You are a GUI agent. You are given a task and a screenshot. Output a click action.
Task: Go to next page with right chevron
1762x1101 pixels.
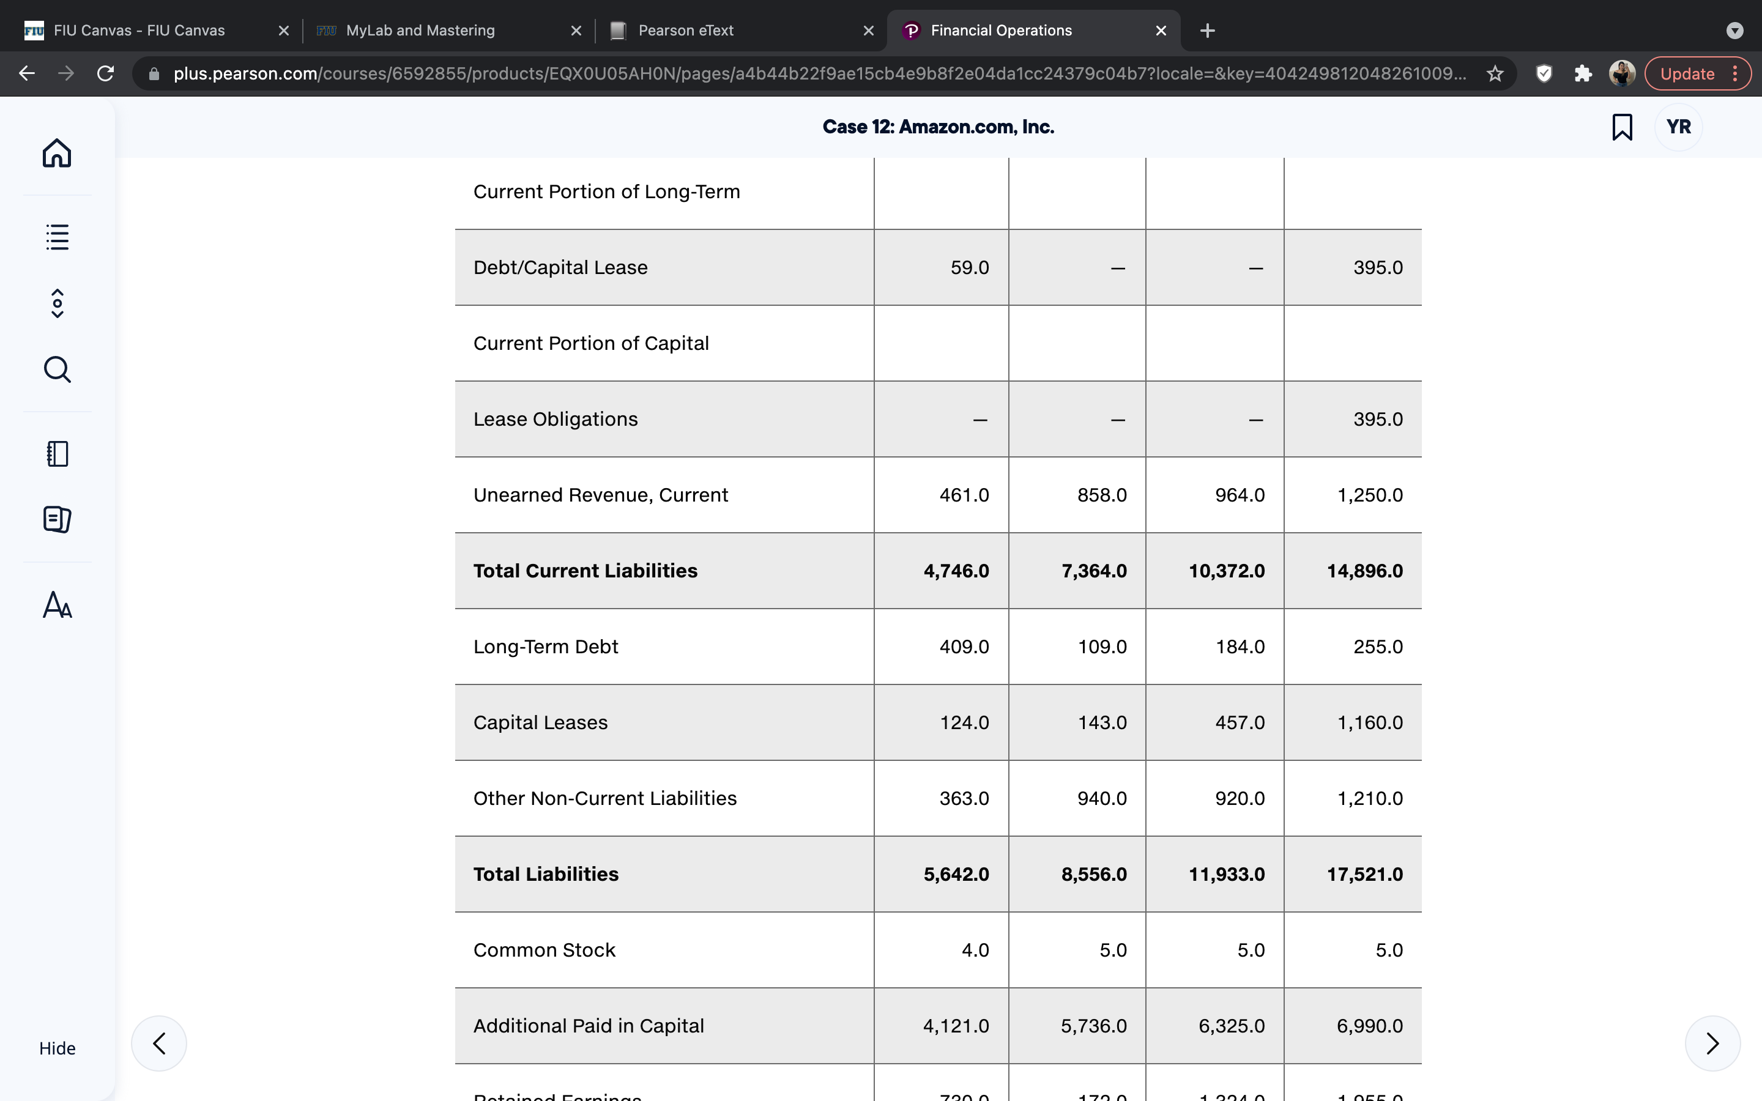[x=1712, y=1043]
